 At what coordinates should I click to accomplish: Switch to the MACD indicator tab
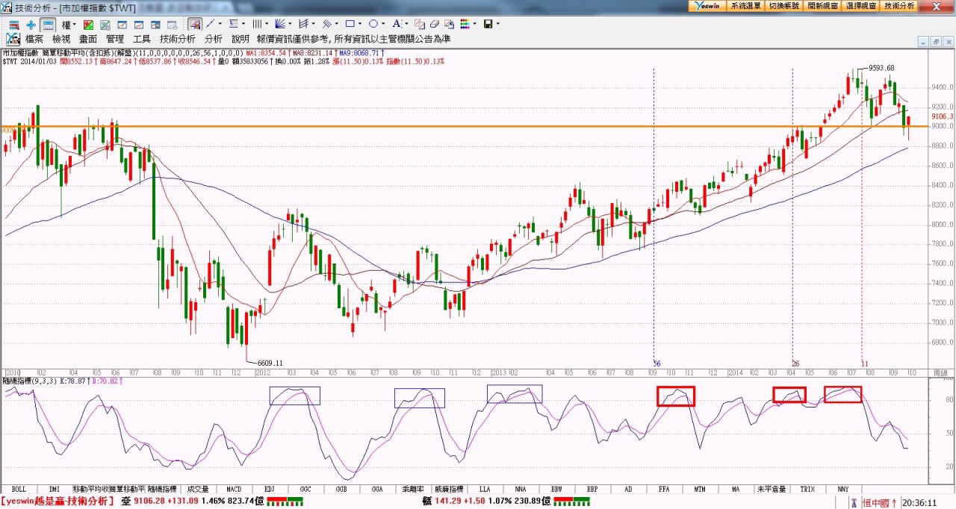234,489
